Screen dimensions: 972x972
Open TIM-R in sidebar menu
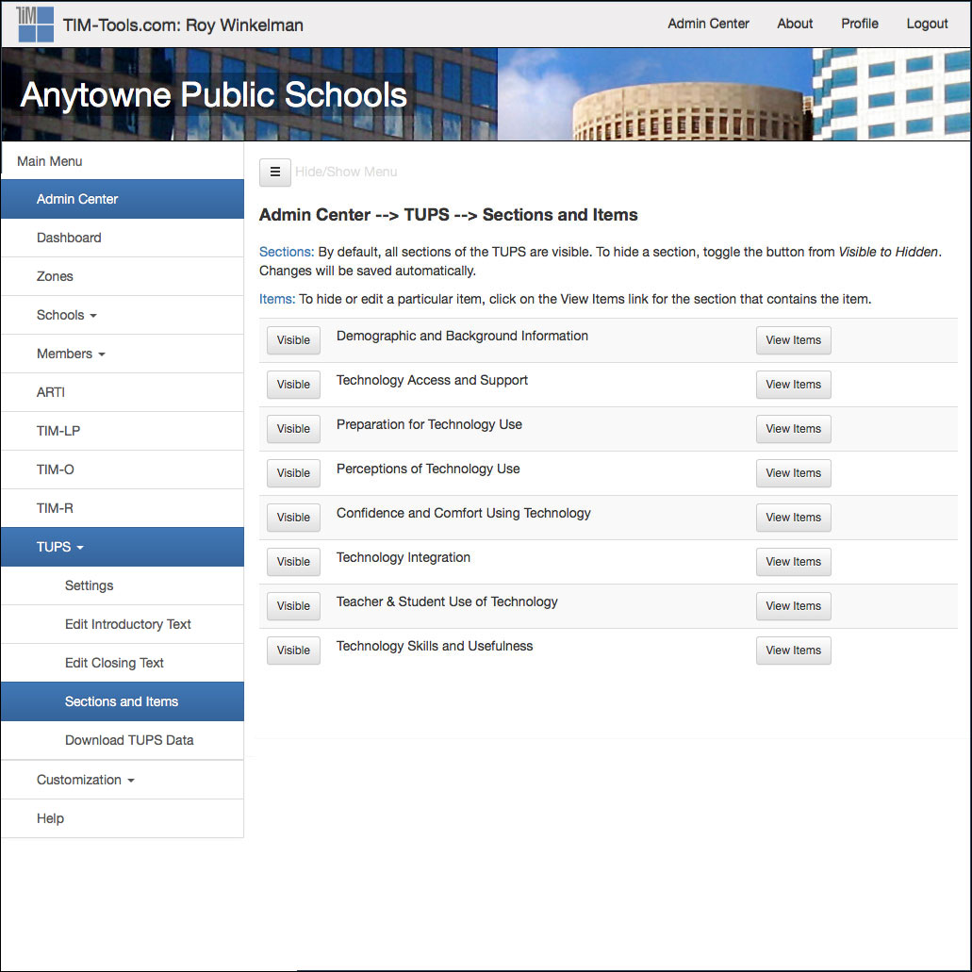[123, 508]
